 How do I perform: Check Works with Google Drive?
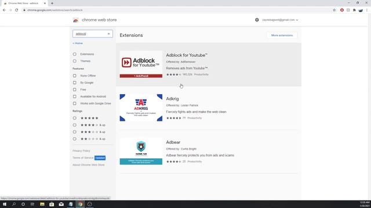pos(75,103)
